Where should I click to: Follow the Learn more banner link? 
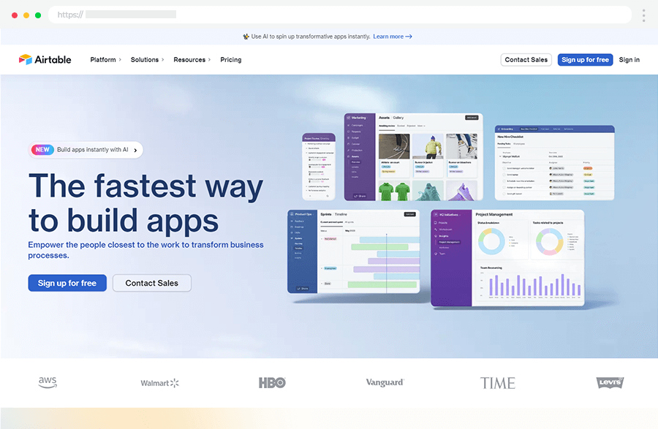[392, 37]
